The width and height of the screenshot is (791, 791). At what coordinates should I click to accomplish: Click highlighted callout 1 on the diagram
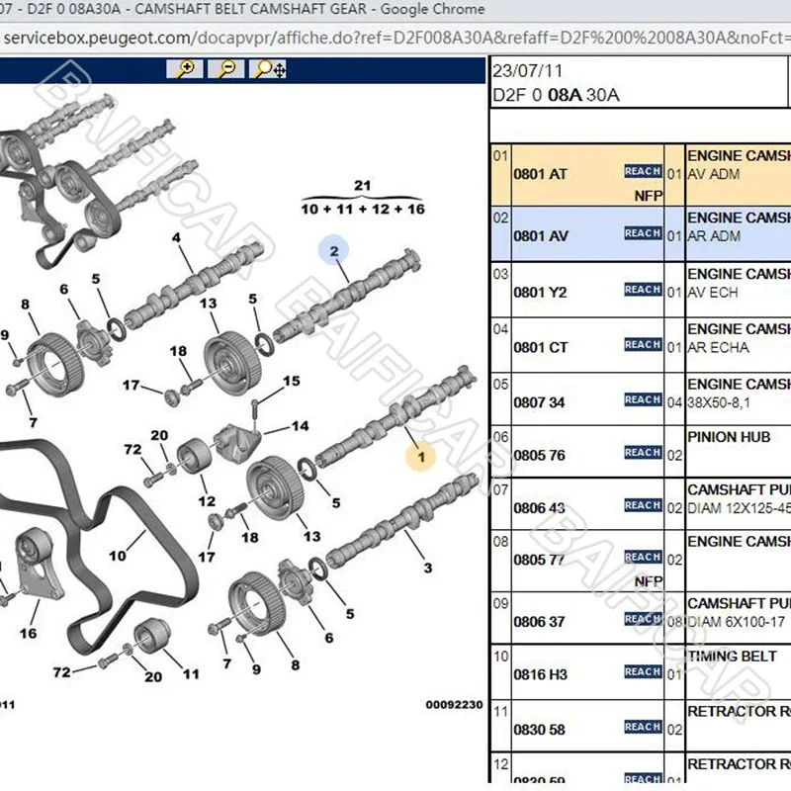click(x=421, y=457)
